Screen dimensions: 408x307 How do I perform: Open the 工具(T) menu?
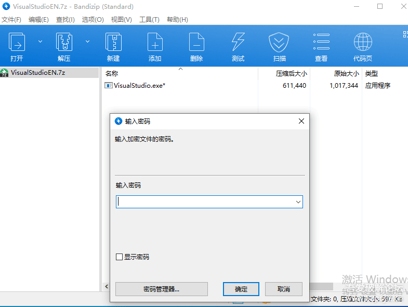(149, 20)
